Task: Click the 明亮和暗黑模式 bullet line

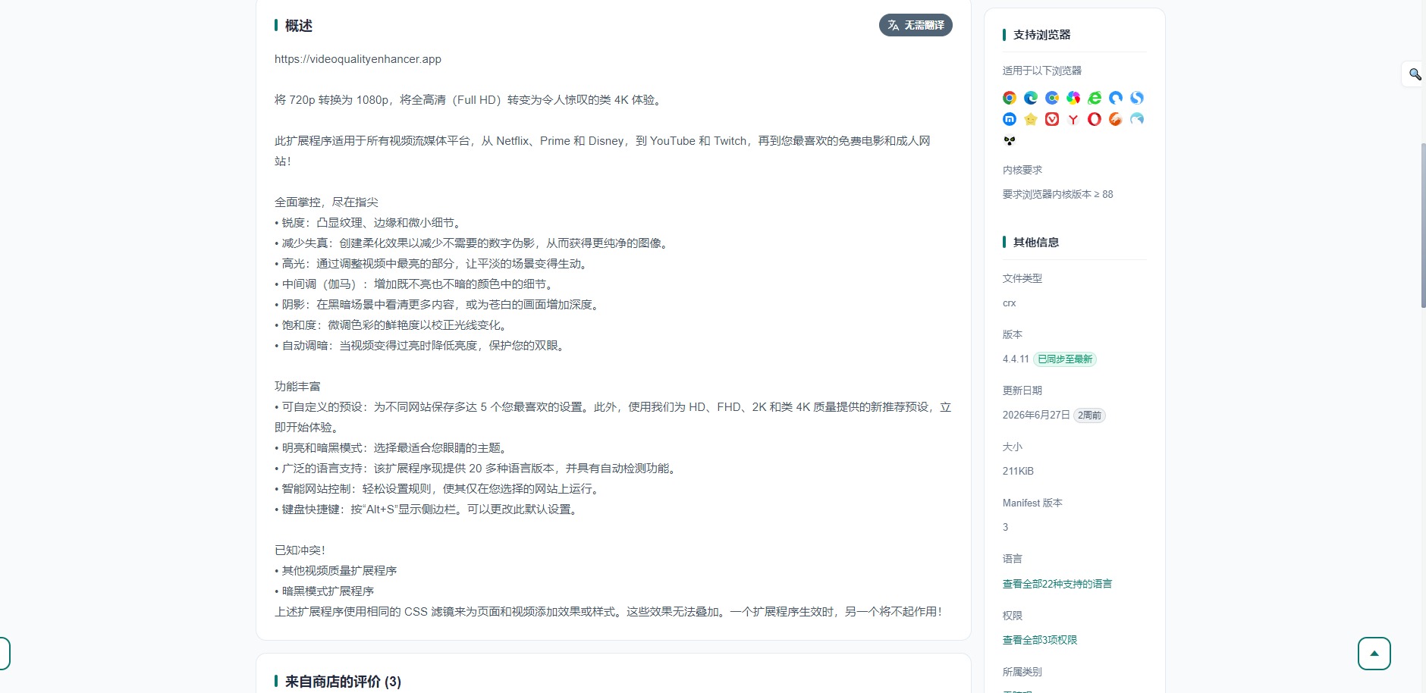Action: point(391,448)
